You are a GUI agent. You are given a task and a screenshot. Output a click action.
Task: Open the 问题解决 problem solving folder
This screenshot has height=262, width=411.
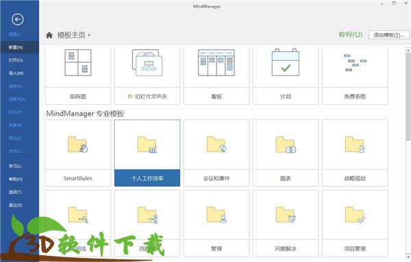pyautogui.click(x=286, y=224)
